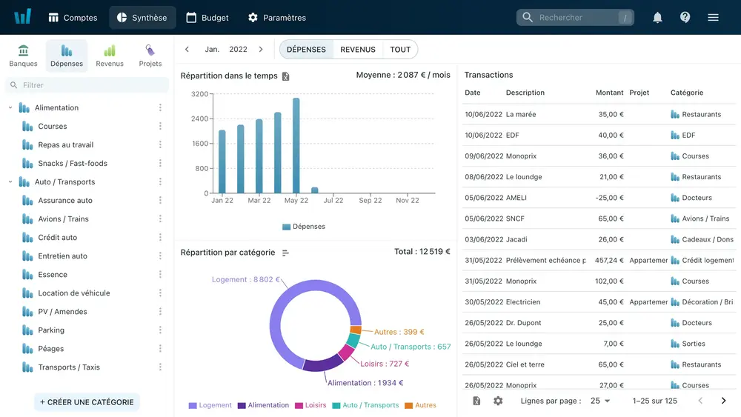The image size is (741, 417).
Task: Select the DÉPENSES toggle button
Action: (x=306, y=50)
